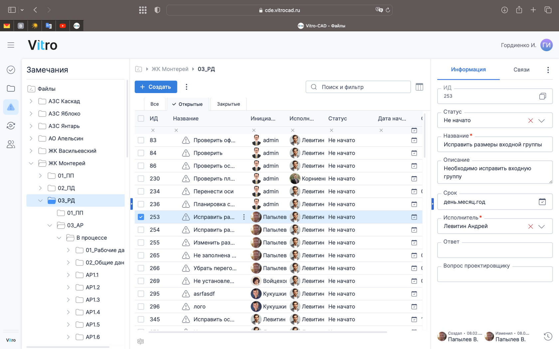Open calendar picker in the Срок field

542,202
